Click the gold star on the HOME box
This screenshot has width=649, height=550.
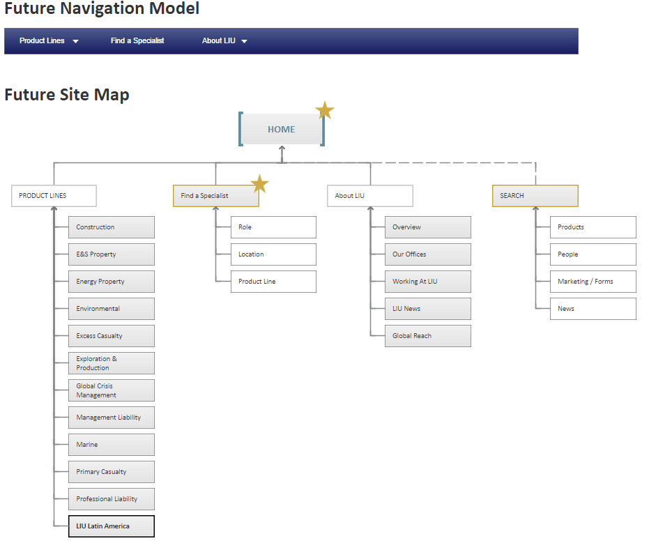click(x=325, y=110)
